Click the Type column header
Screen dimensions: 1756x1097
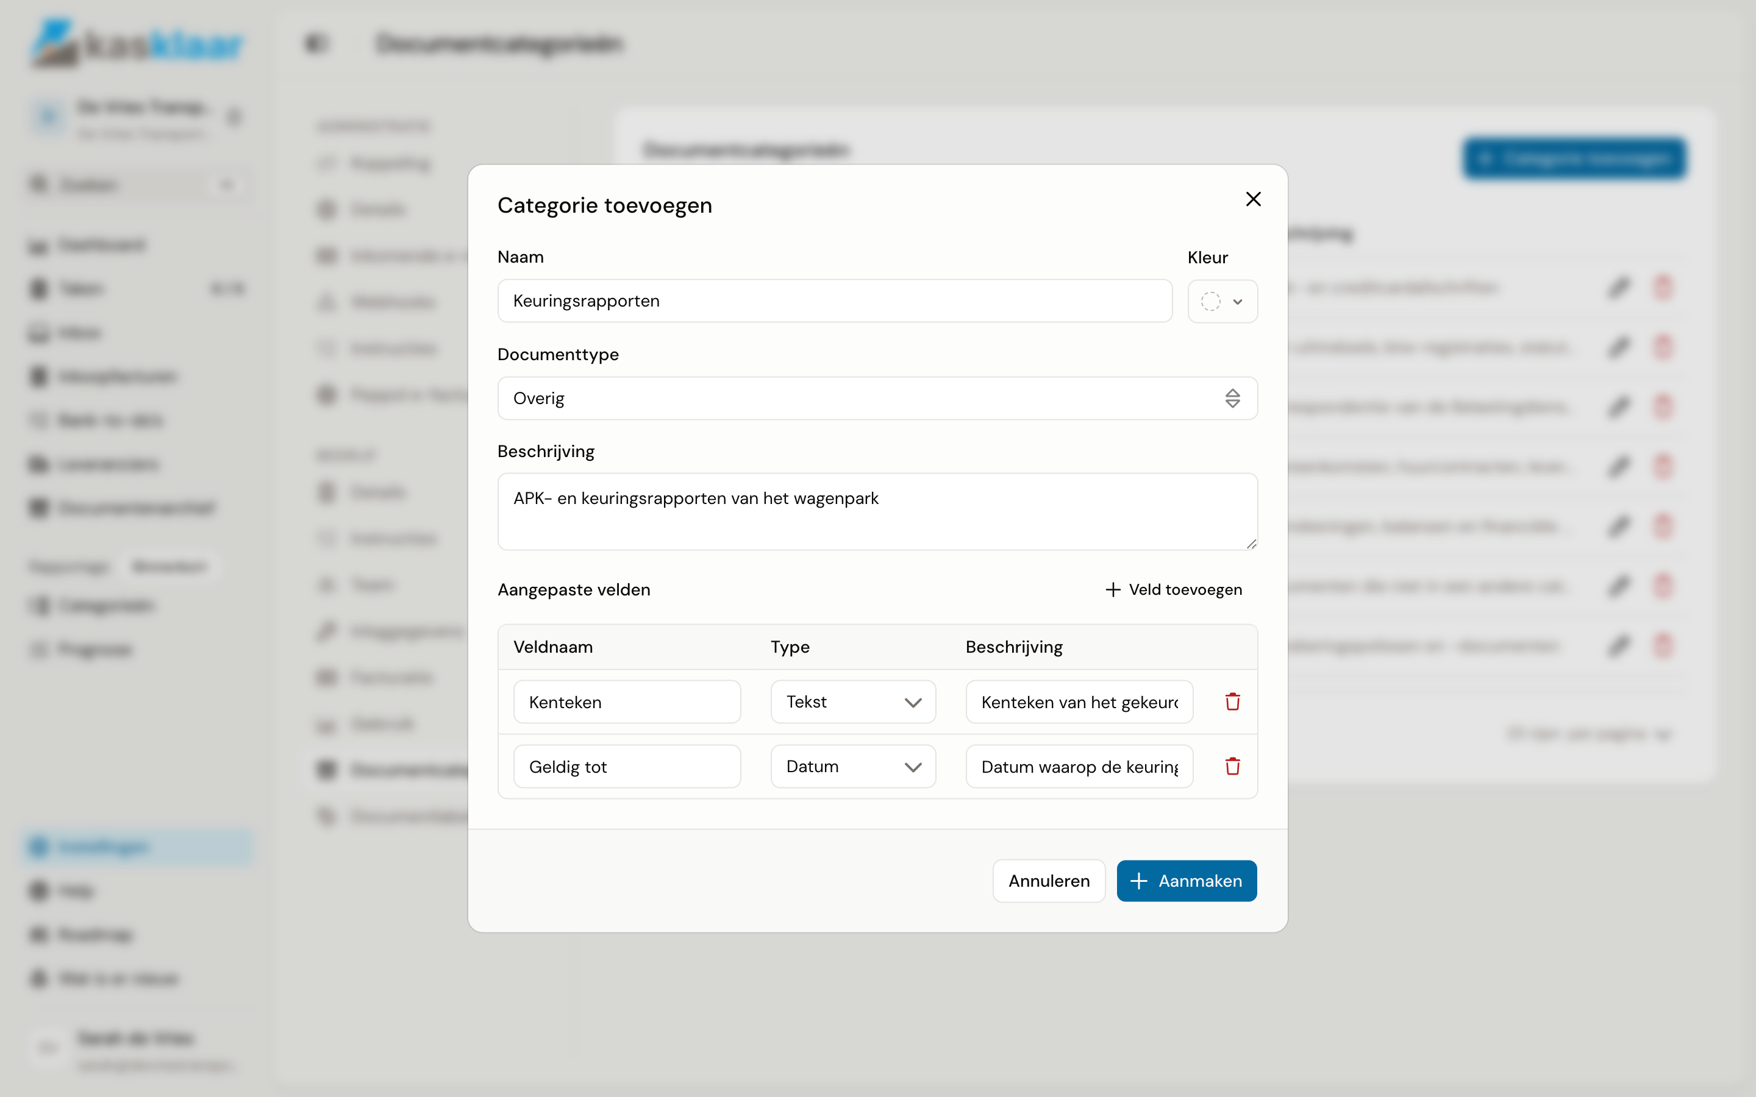coord(790,647)
